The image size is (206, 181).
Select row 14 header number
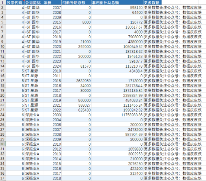pyautogui.click(x=3, y=66)
